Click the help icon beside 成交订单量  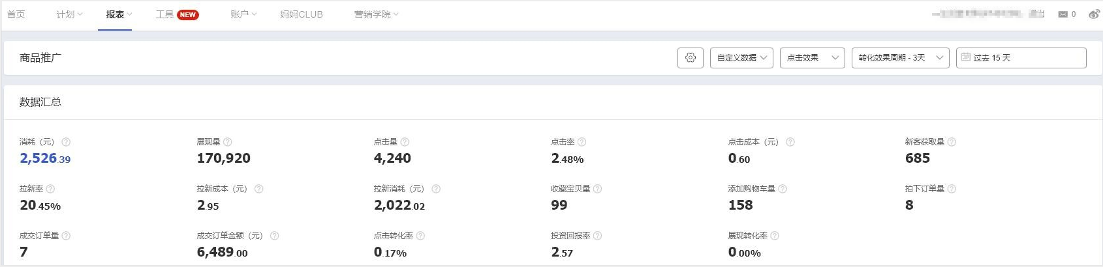[66, 236]
